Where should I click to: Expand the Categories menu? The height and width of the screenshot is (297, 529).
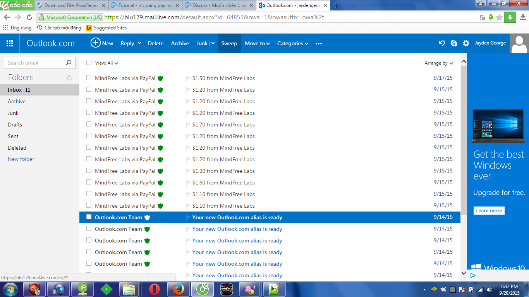292,43
